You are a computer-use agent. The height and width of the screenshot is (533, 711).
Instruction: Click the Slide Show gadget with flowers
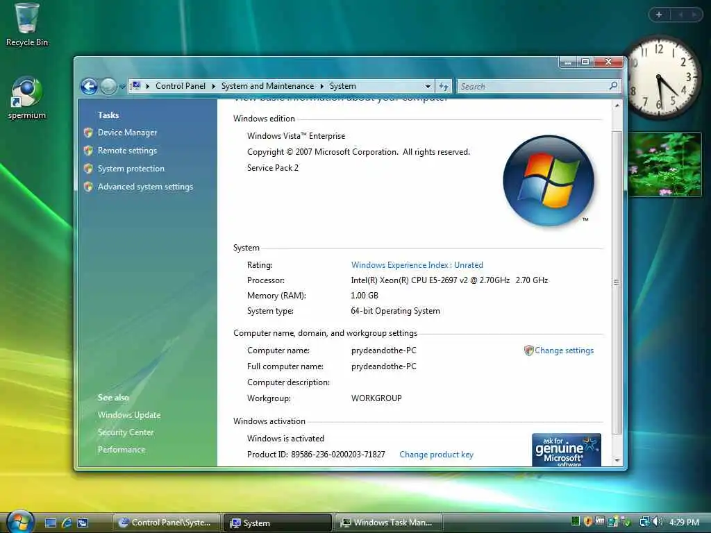(664, 164)
